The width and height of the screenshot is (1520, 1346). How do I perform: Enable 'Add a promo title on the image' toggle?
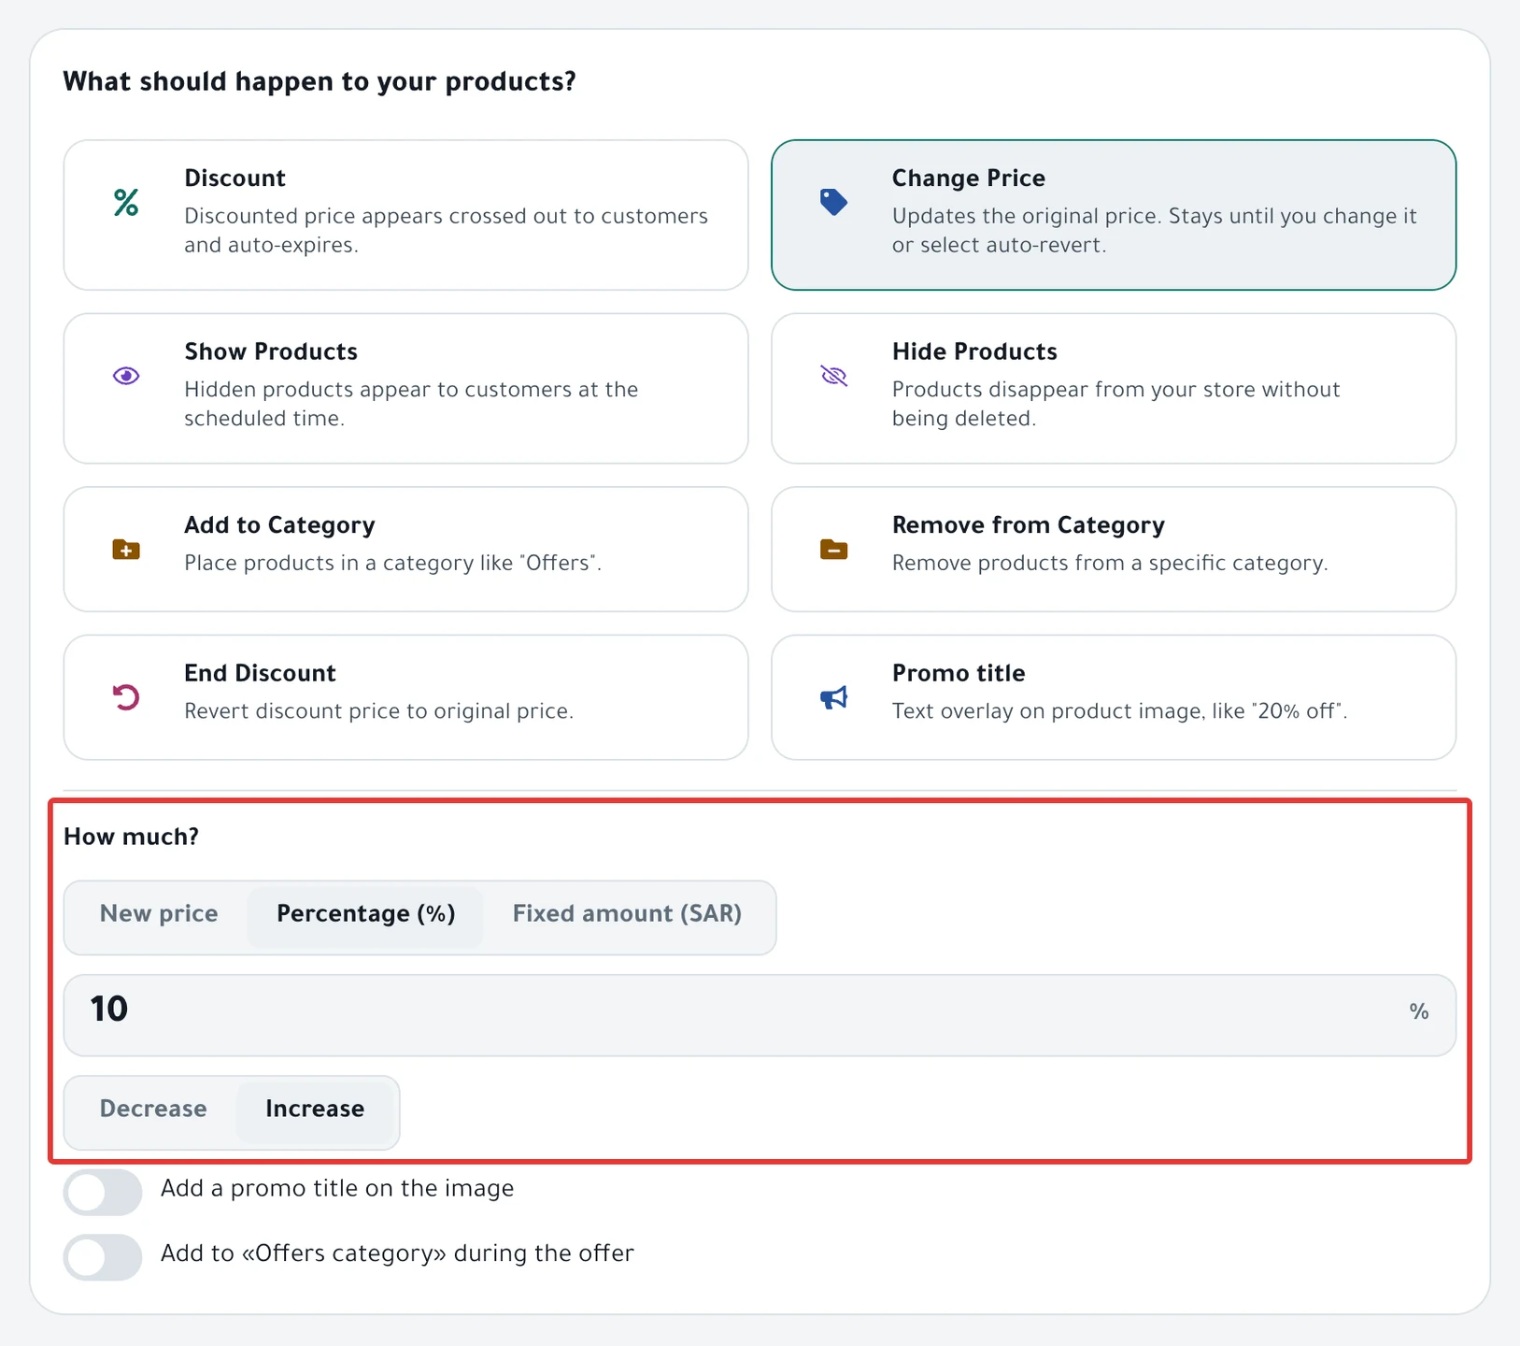(x=103, y=1192)
